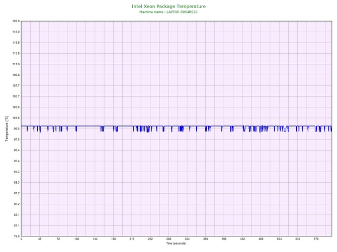Select the Machine name LAPTOP-5054RS20 subtitle
The width and height of the screenshot is (337, 252).
pos(168,12)
